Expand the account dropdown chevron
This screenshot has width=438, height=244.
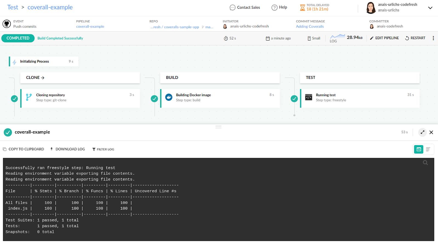point(430,8)
